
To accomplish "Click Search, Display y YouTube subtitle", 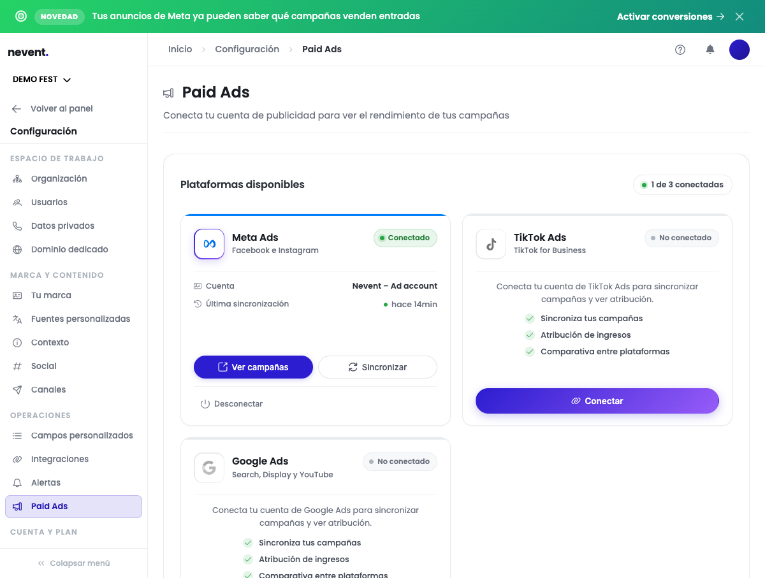I will click(282, 475).
